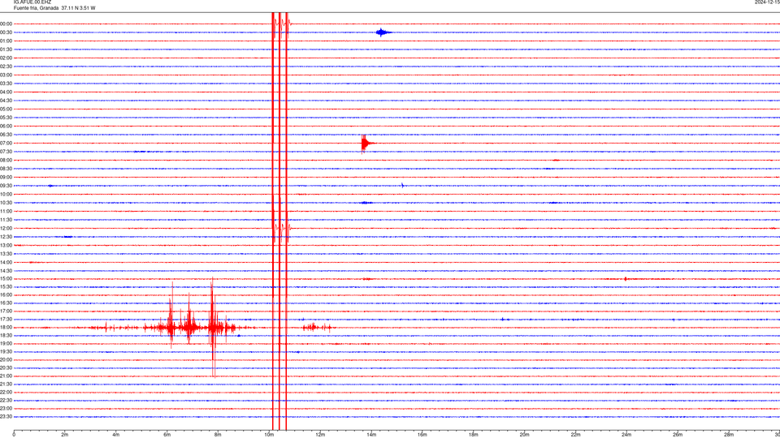Image resolution: width=780 pixels, height=438 pixels.
Task: Click the 00:30 trace label
Action: click(x=6, y=32)
